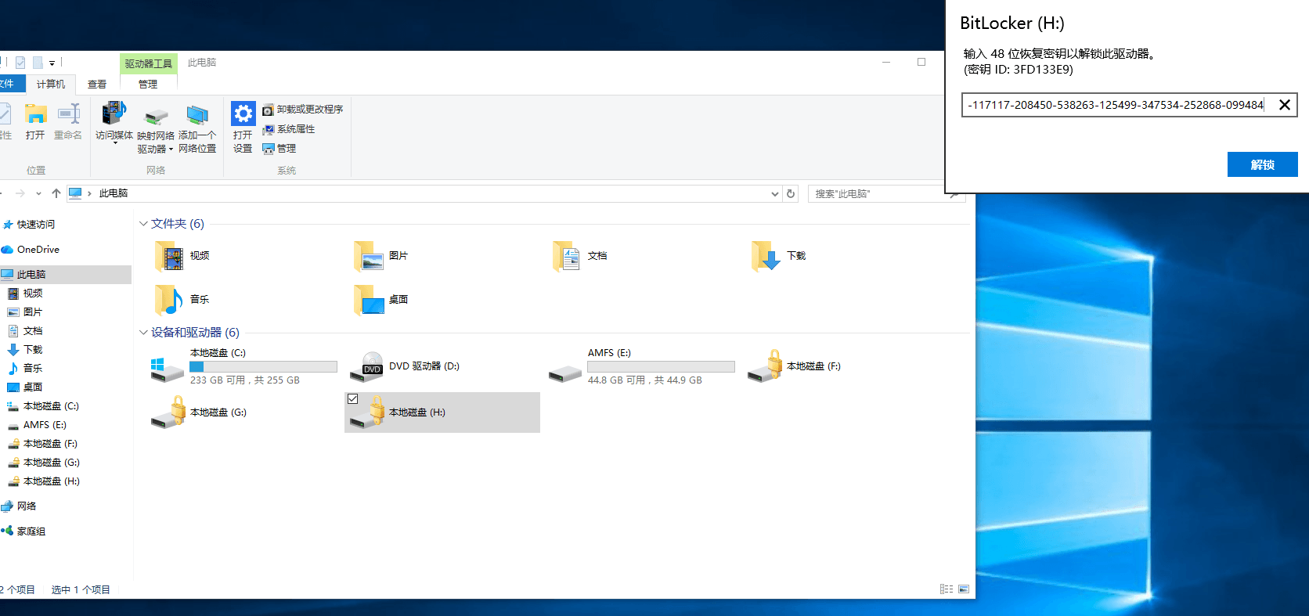
Task: Select the DVD drive (D:) icon
Action: pyautogui.click(x=366, y=366)
